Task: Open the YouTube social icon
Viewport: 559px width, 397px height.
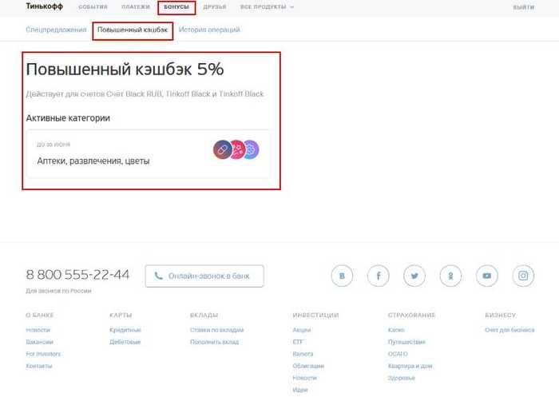Action: (487, 276)
